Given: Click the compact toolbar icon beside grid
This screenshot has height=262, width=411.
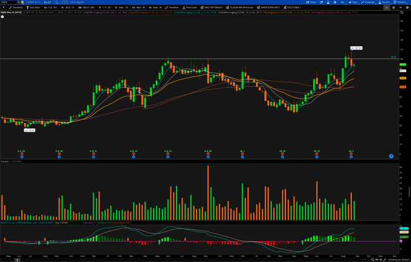Looking at the screenshot, I should tap(400, 8).
